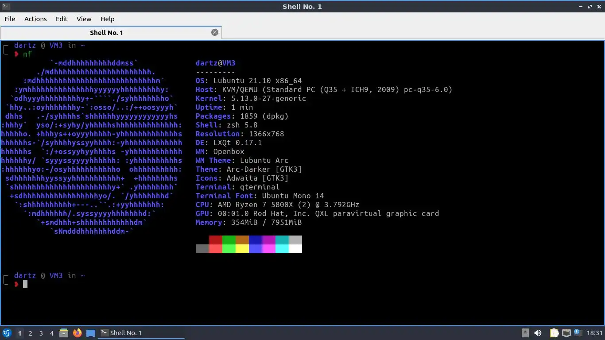
Task: Switch to virtual desktop 1
Action: pos(19,333)
